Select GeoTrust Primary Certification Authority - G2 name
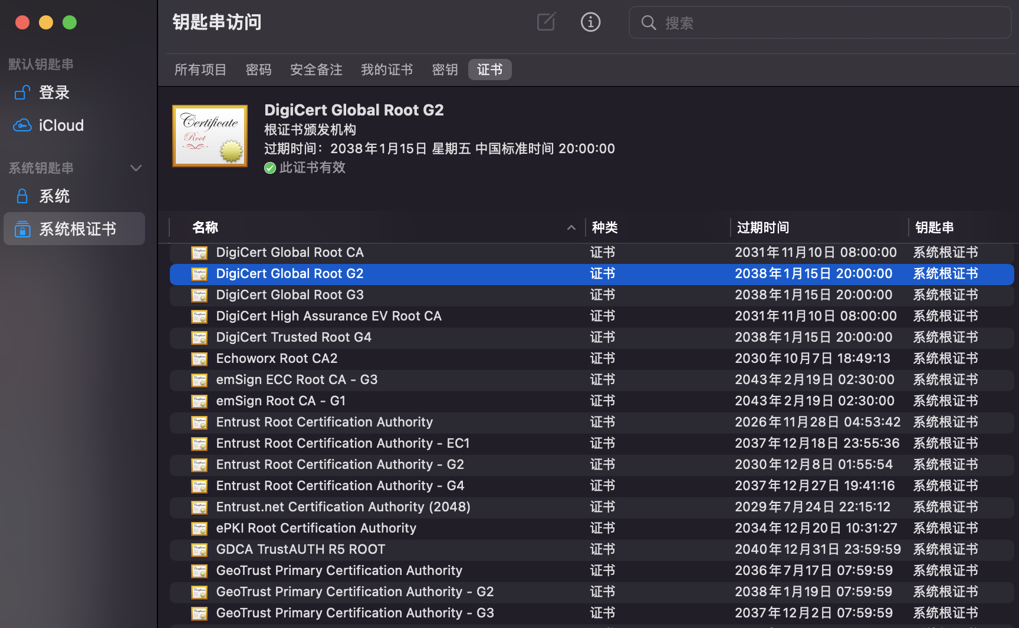Image resolution: width=1019 pixels, height=628 pixels. tap(355, 591)
